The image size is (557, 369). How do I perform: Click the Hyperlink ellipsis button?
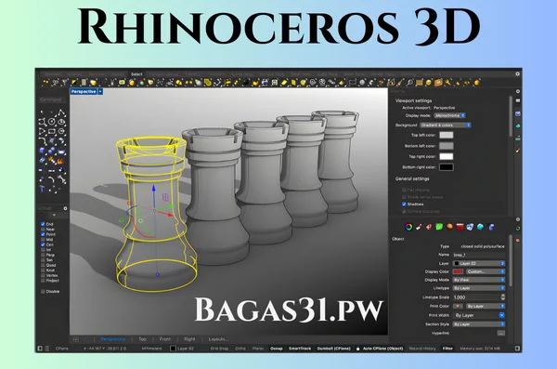(x=501, y=334)
